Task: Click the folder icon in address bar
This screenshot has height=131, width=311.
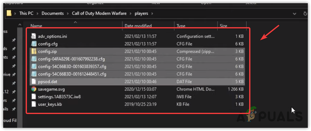Action: point(9,13)
